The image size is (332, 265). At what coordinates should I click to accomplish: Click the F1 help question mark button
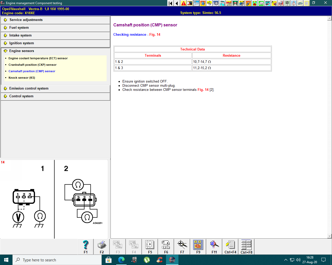pos(86,247)
